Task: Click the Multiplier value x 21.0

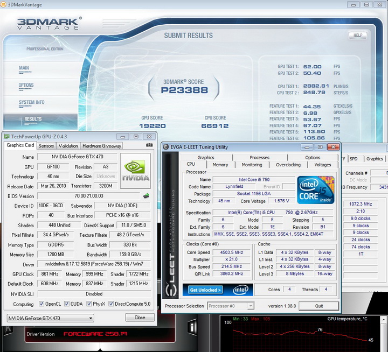Action: (232, 259)
